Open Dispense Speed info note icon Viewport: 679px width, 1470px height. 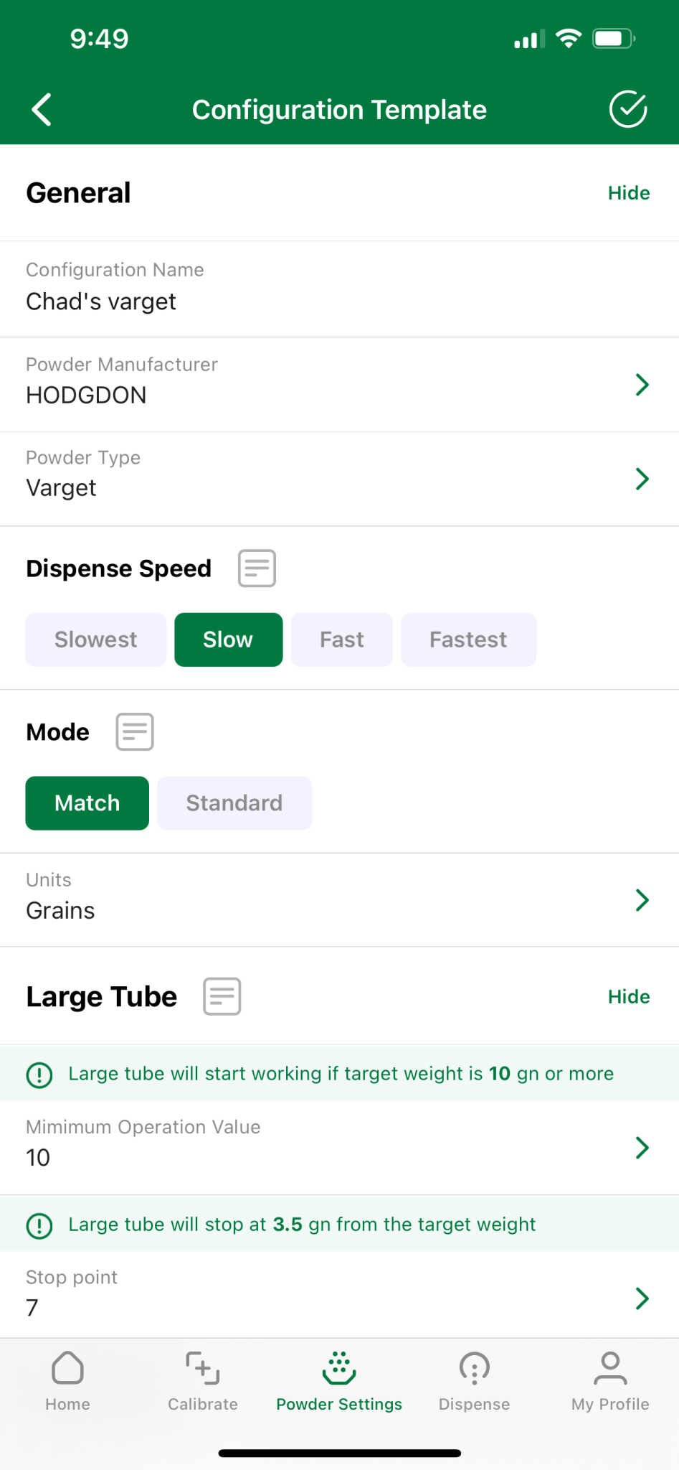click(x=257, y=568)
